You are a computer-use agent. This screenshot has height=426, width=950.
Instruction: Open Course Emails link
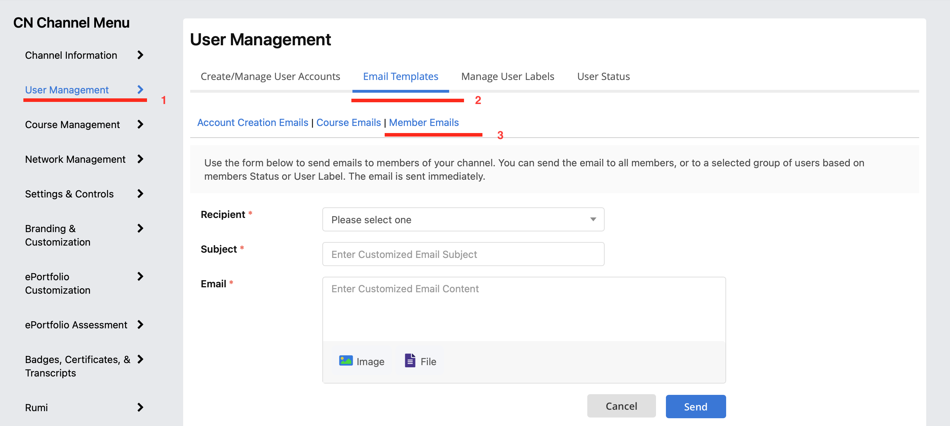[349, 123]
